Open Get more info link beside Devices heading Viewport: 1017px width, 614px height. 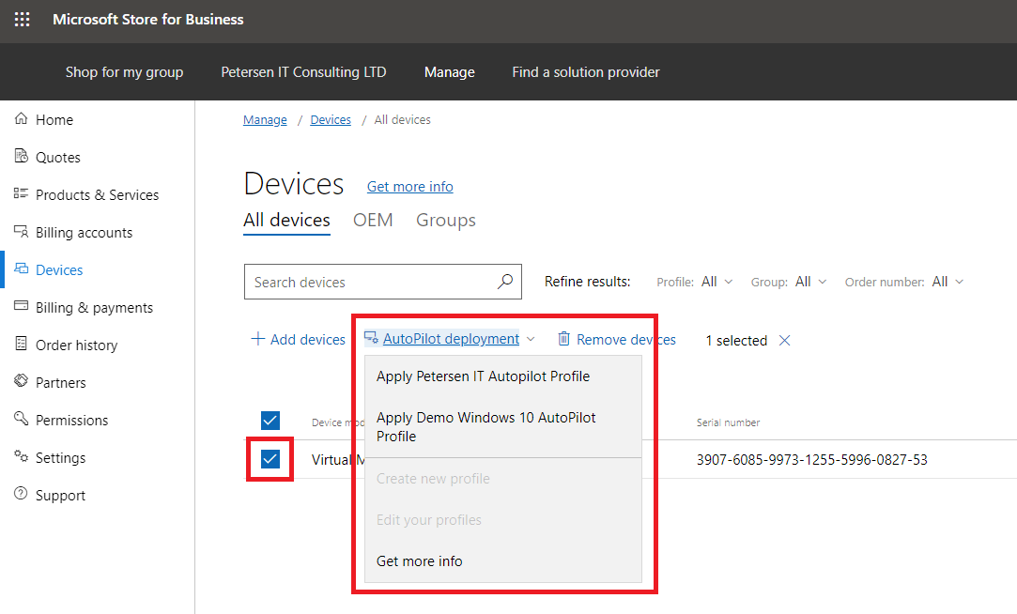click(410, 187)
